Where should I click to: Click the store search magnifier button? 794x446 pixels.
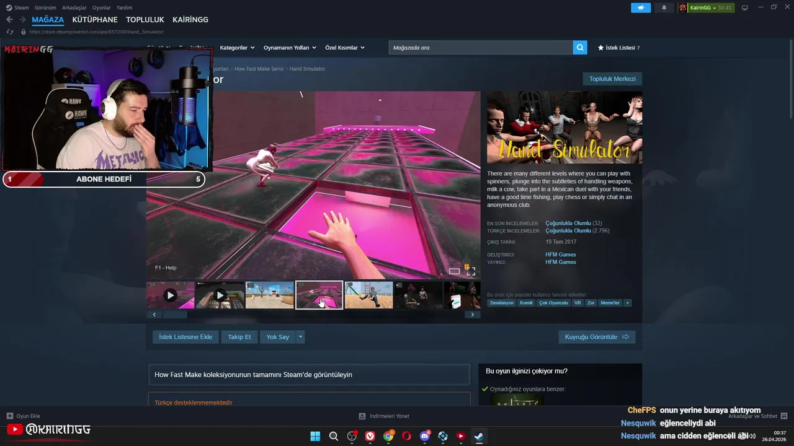[580, 48]
